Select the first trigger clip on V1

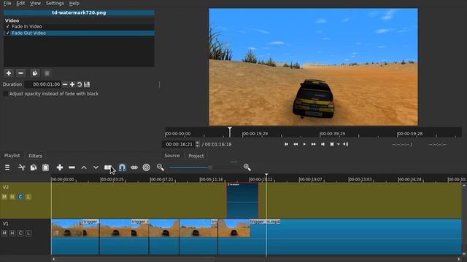75,237
